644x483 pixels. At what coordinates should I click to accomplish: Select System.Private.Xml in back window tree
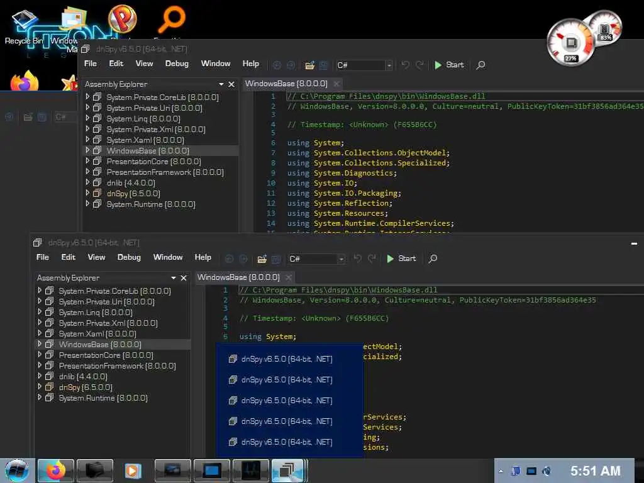click(156, 130)
